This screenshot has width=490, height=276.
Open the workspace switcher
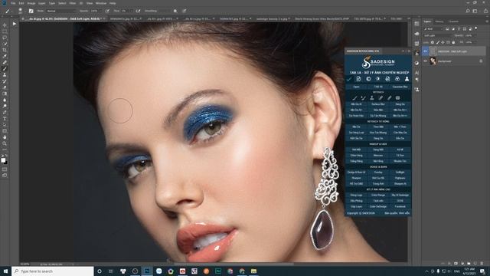[475, 11]
